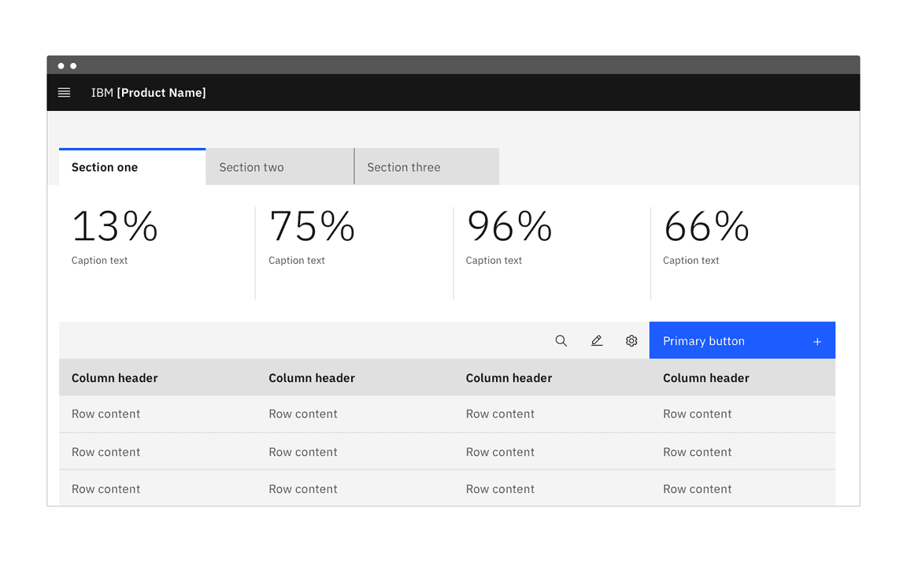Image resolution: width=907 pixels, height=567 pixels.
Task: Select the Section one tab
Action: point(105,167)
